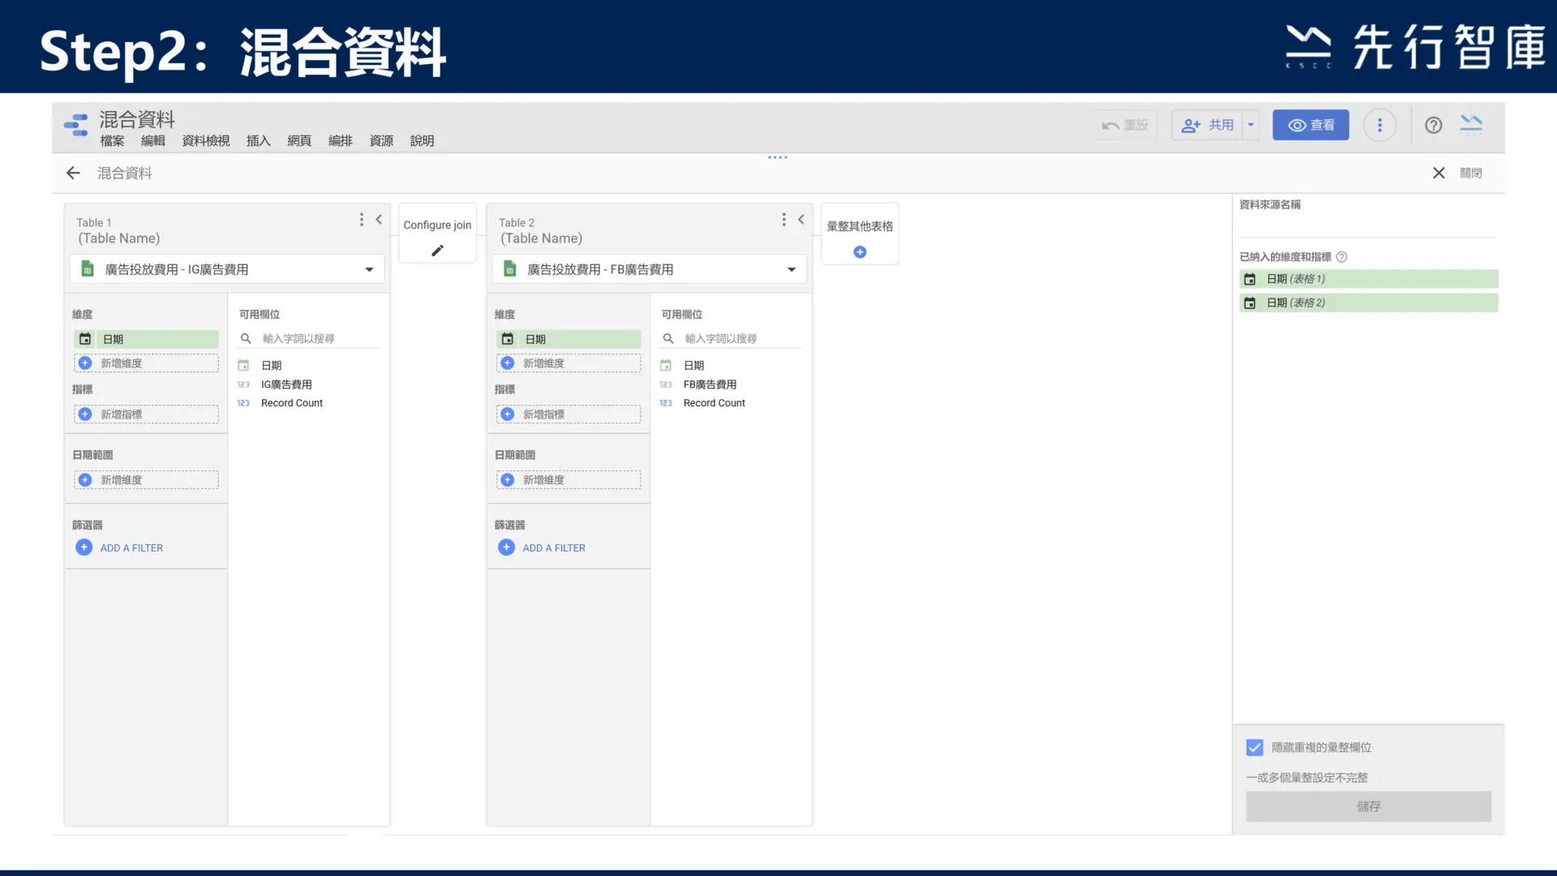Select IG廣告費用 field in Table 1 available fields
The height and width of the screenshot is (876, 1557).
[286, 384]
